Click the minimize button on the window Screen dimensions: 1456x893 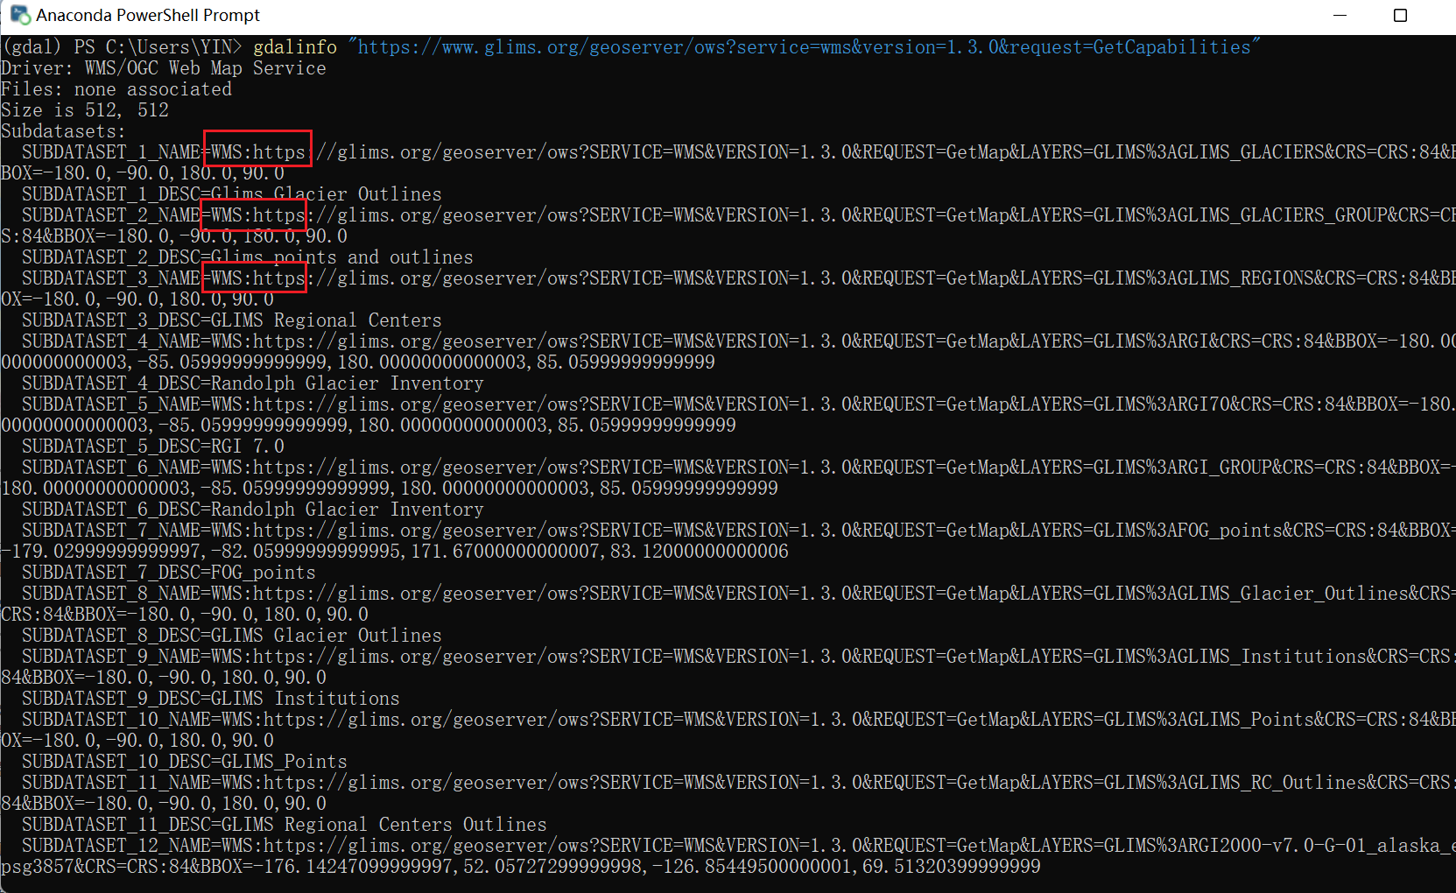pos(1340,15)
